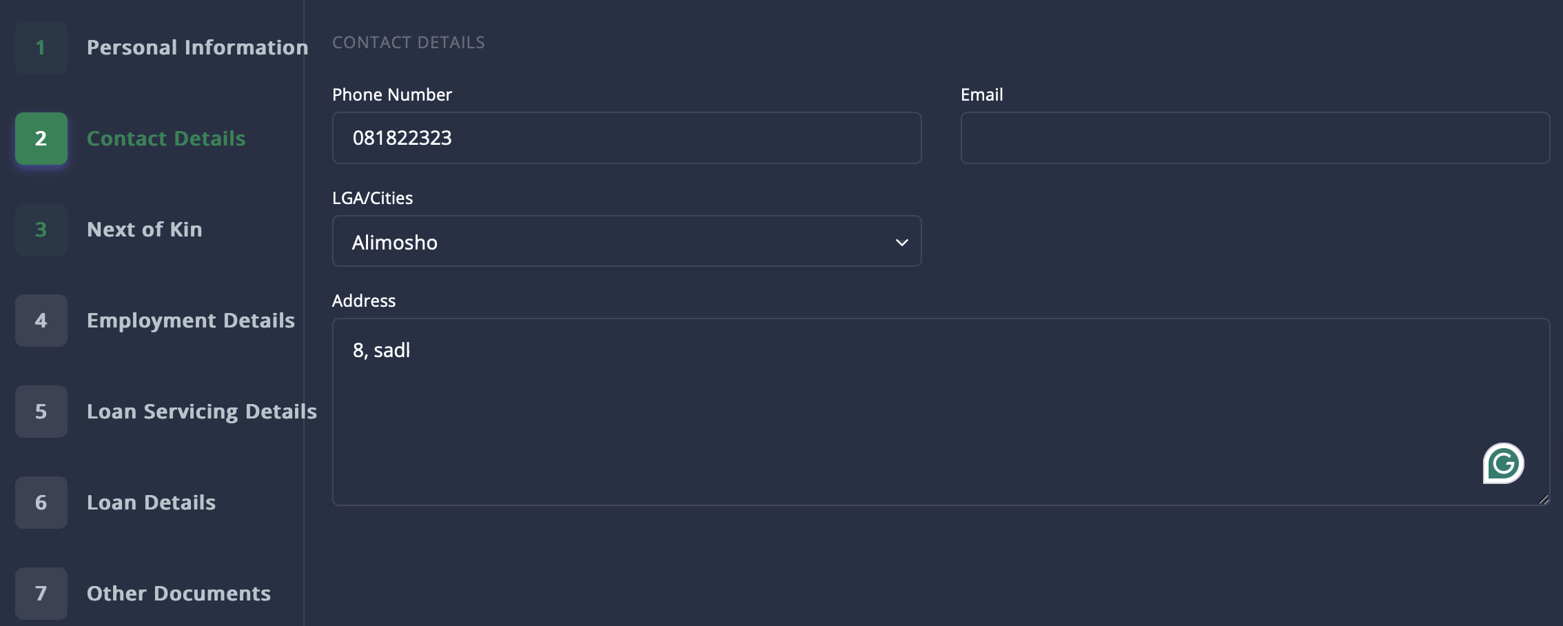Screen dimensions: 1563x626
Task: Open the Other Documents step
Action: pos(179,594)
